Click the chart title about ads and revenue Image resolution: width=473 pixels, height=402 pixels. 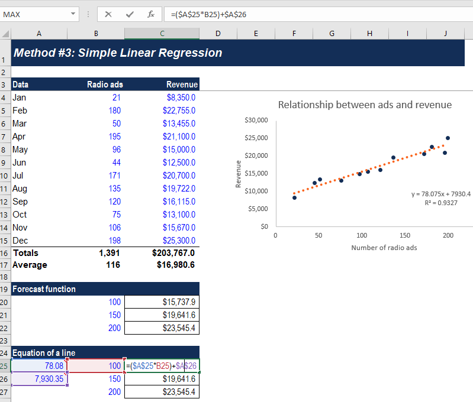pyautogui.click(x=365, y=105)
